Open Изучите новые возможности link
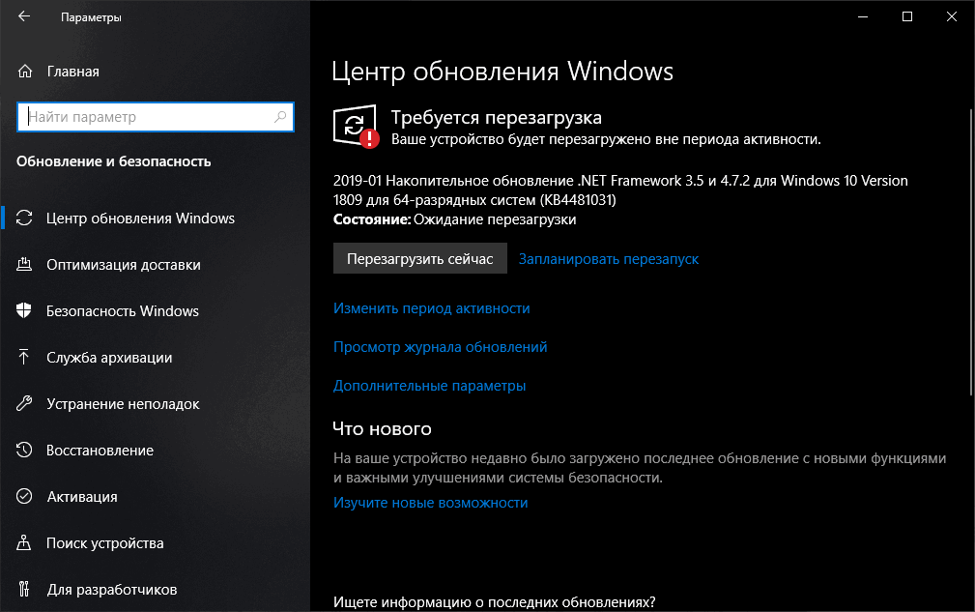 click(430, 503)
